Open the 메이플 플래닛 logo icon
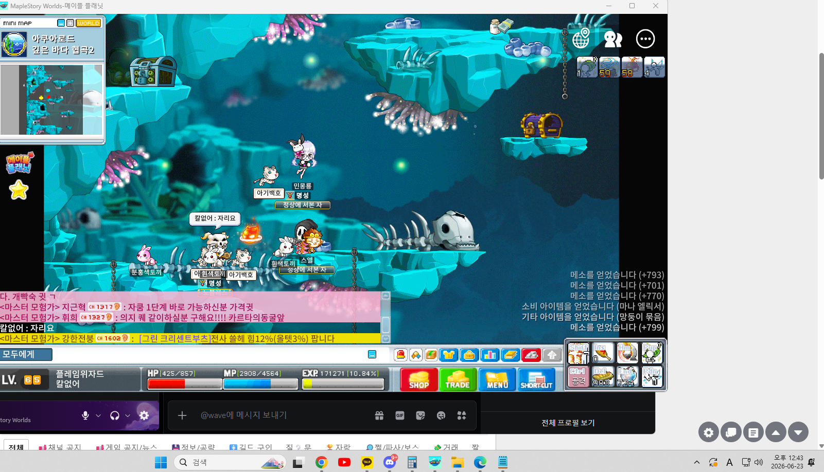 coord(20,163)
